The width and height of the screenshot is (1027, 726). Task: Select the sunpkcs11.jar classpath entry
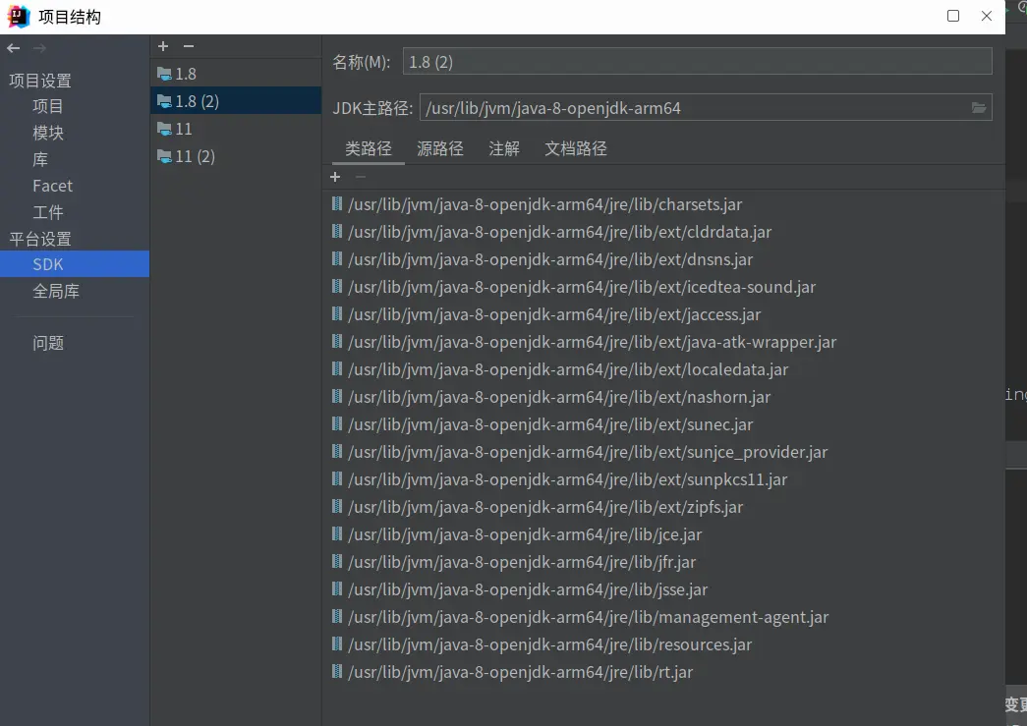(x=664, y=479)
